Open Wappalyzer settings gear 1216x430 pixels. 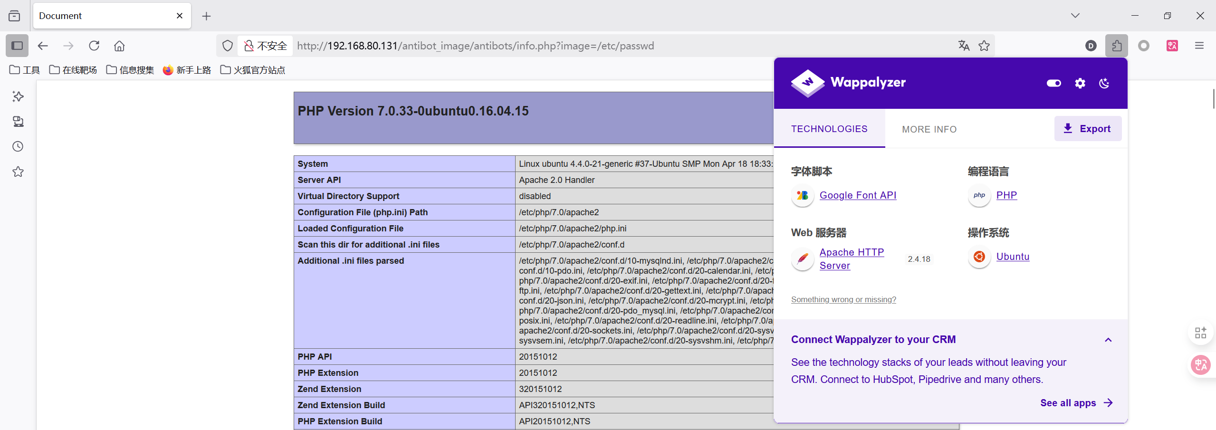click(x=1080, y=83)
